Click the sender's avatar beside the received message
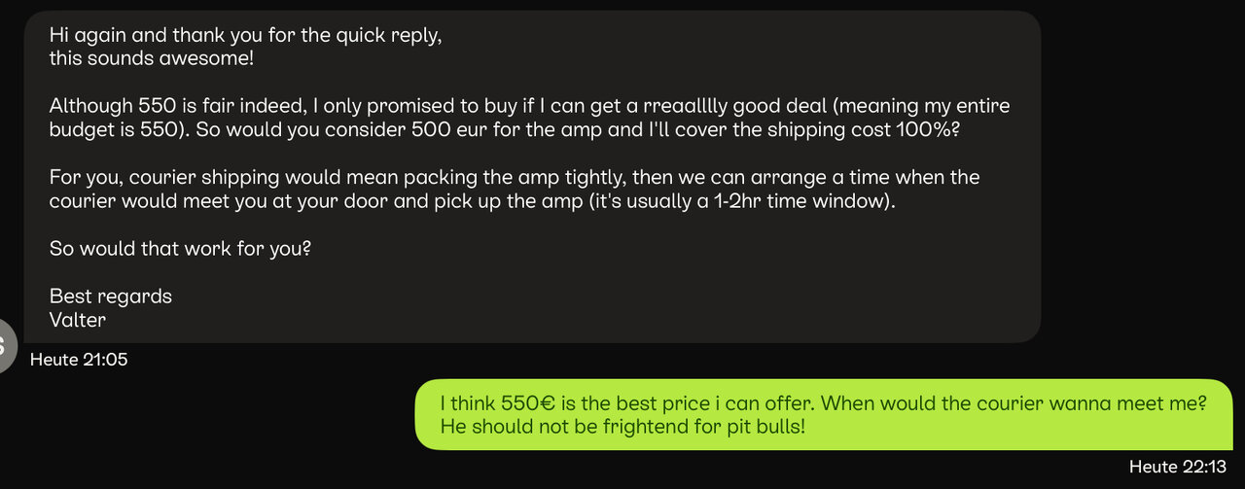This screenshot has width=1245, height=489. 6,344
